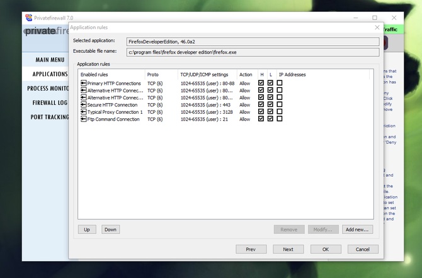422x278 pixels.
Task: Click the Privatefirewall title bar app icon
Action: tap(29, 17)
